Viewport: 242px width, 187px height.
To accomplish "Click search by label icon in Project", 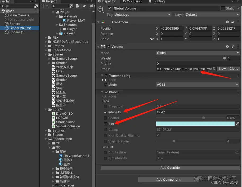I will [x=84, y=6].
